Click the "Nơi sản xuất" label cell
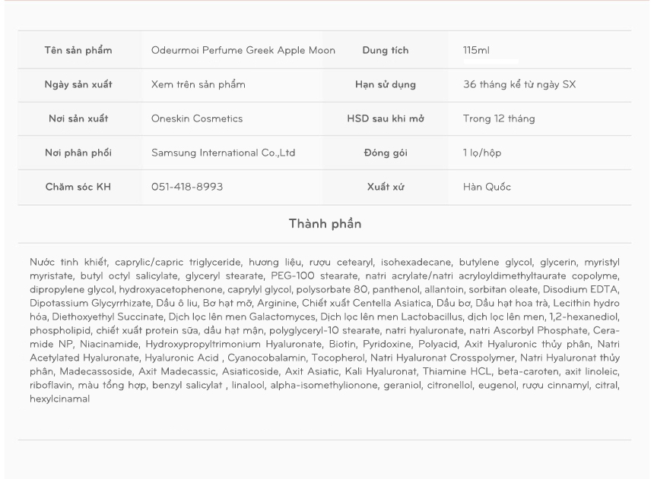 78,118
